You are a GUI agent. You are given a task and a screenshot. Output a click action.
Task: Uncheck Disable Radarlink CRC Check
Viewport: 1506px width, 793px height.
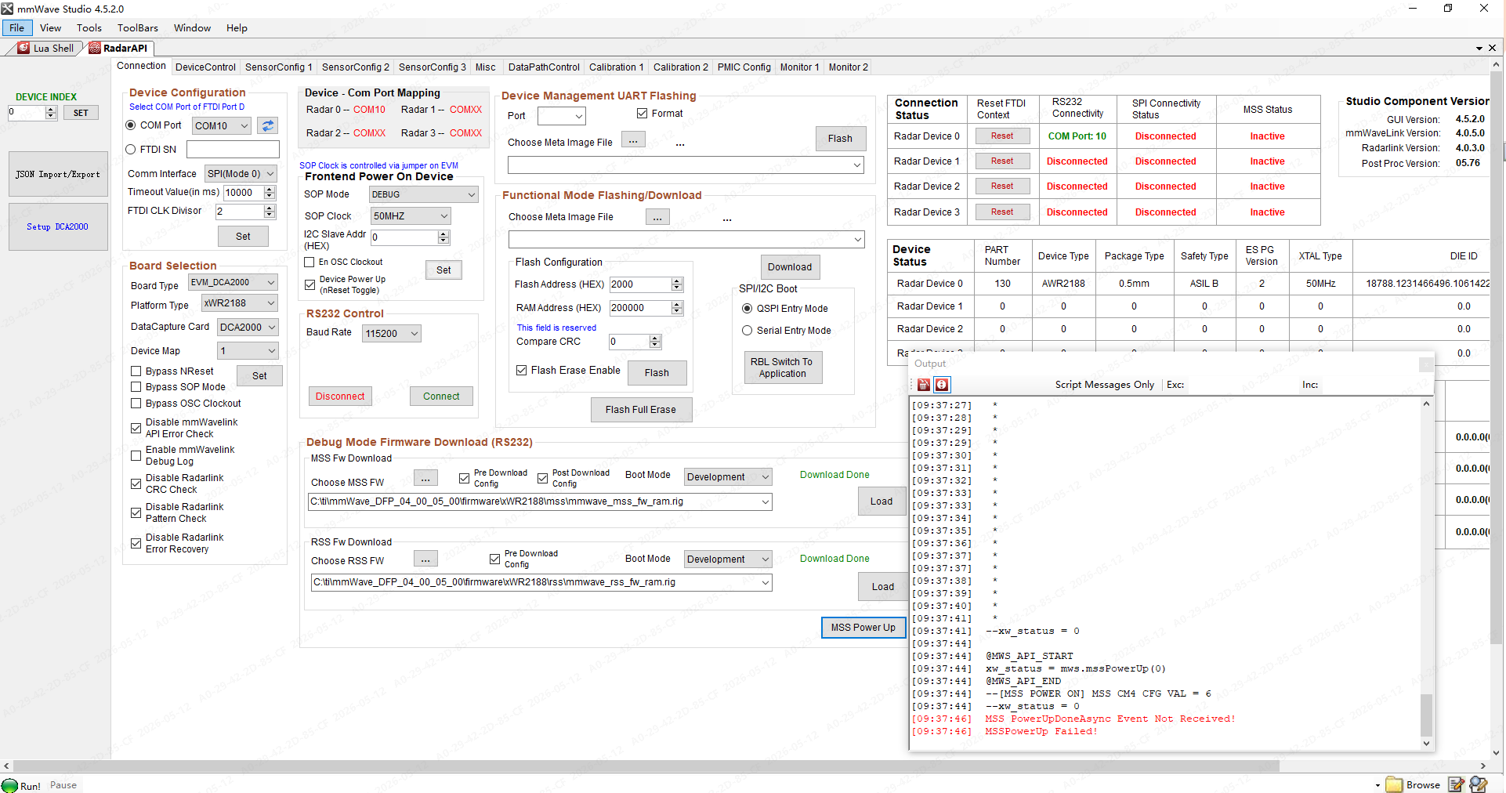click(x=136, y=483)
